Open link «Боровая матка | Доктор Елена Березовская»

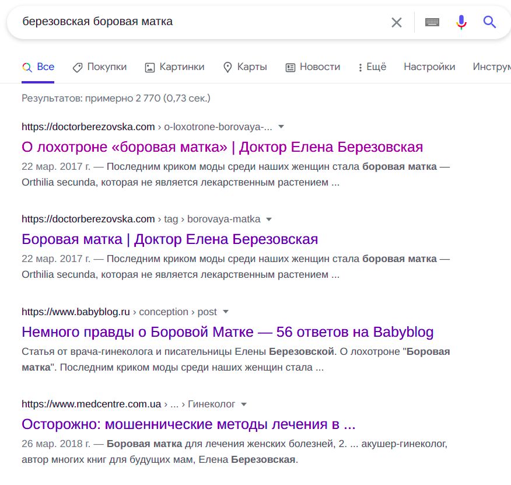coord(169,239)
